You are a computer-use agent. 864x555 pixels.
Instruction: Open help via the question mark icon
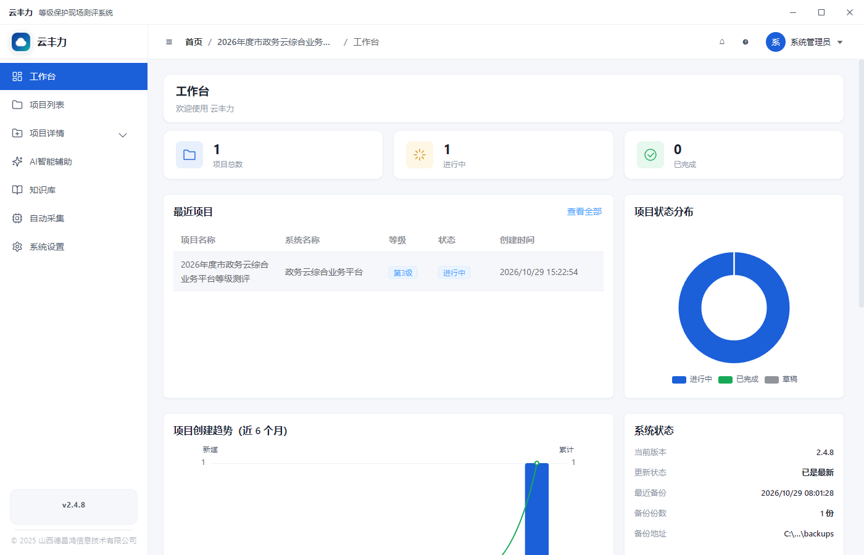(746, 42)
